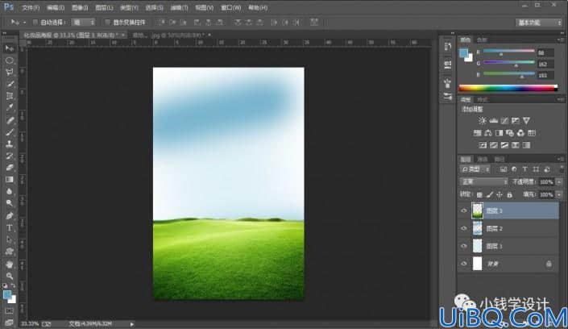This screenshot has width=568, height=329.
Task: Select the 图层 2 layer thumbnail
Action: point(478,228)
